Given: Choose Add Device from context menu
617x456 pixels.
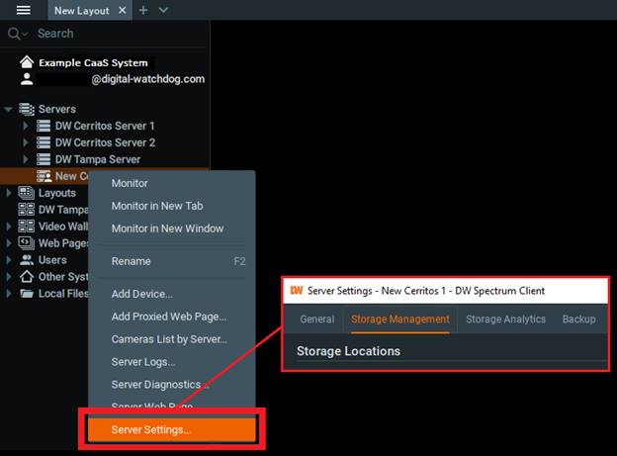Looking at the screenshot, I should [x=141, y=294].
